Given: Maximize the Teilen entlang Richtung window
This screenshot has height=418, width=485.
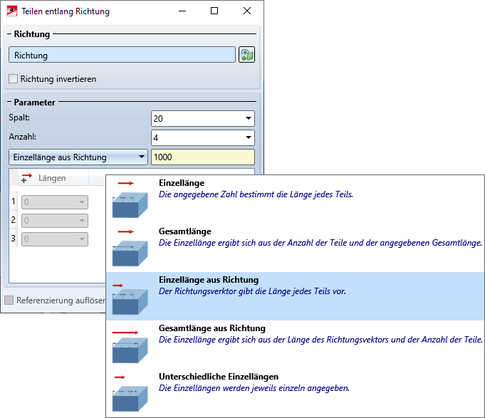Looking at the screenshot, I should click(x=214, y=11).
